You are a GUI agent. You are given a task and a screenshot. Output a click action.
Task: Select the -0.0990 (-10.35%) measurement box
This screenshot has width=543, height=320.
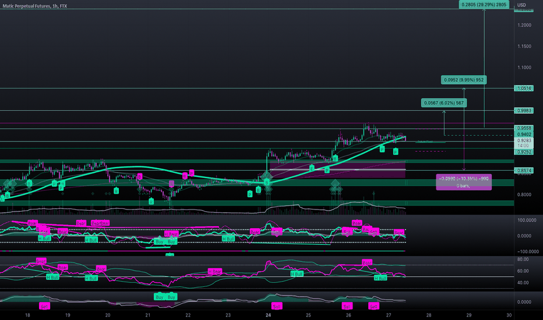[x=464, y=182]
